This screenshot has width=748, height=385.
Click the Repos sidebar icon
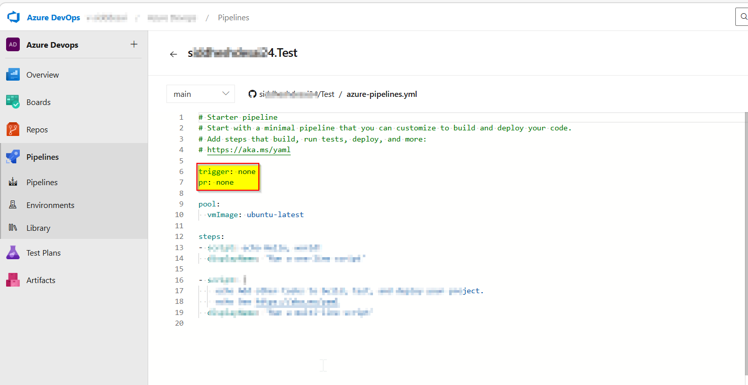pos(13,129)
